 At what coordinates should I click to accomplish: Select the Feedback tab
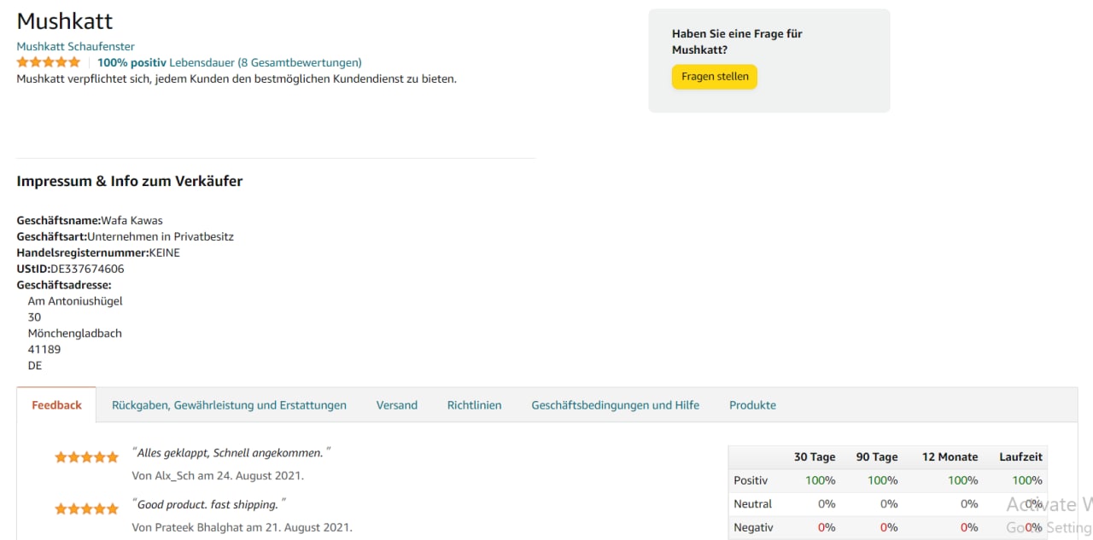tap(57, 405)
